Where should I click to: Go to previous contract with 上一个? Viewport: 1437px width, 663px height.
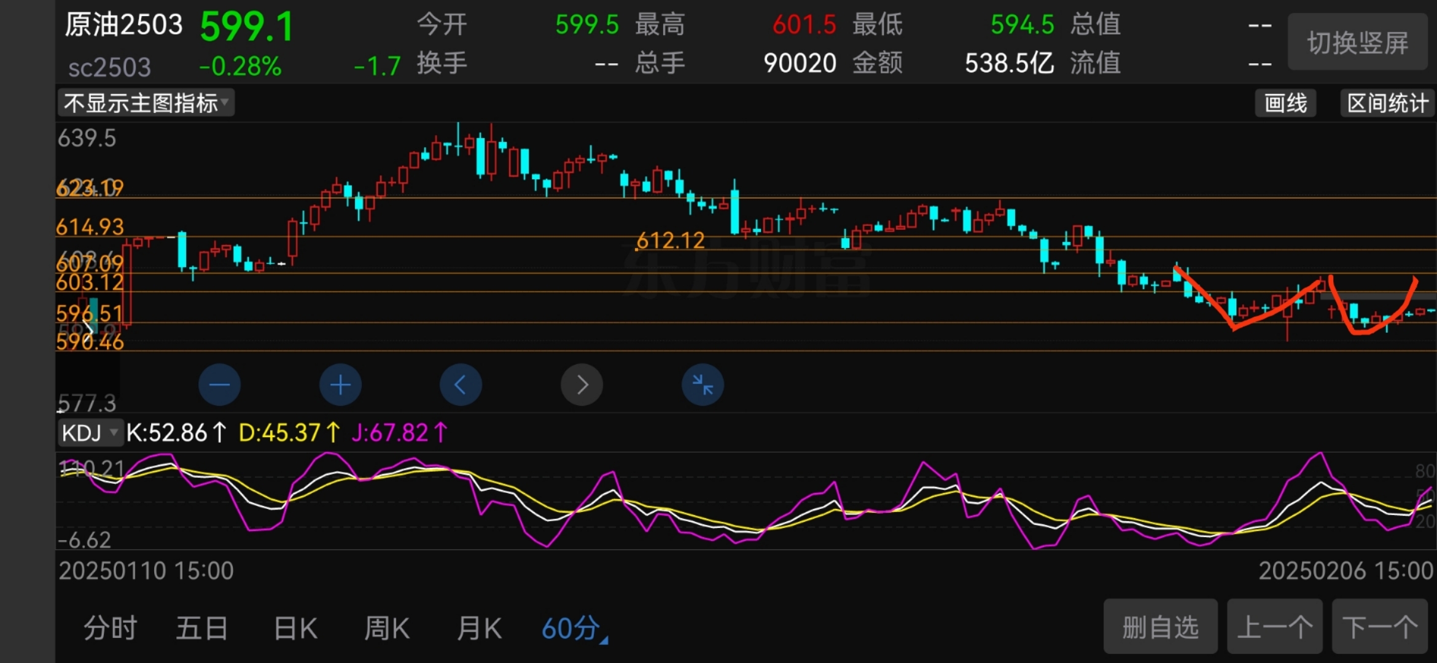click(1274, 627)
